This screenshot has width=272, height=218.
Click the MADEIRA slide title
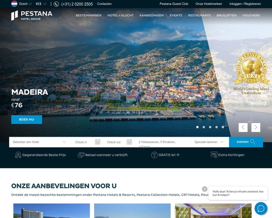click(x=30, y=92)
